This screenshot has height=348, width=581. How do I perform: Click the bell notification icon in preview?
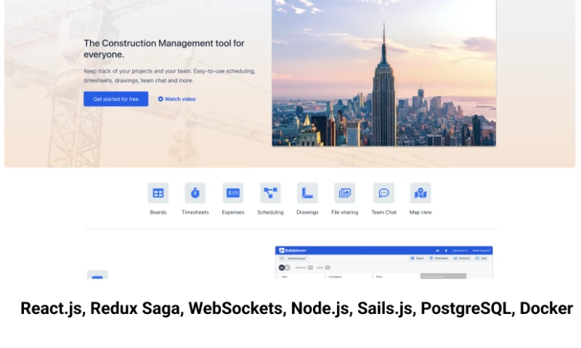[446, 250]
